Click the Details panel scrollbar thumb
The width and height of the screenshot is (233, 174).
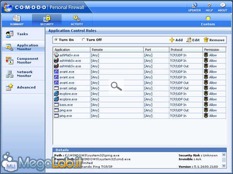tap(224, 160)
